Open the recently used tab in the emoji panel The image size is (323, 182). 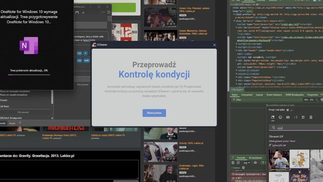click(273, 117)
